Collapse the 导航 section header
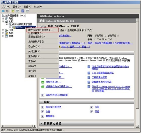The width and height of the screenshot is (141, 133). coord(41,102)
